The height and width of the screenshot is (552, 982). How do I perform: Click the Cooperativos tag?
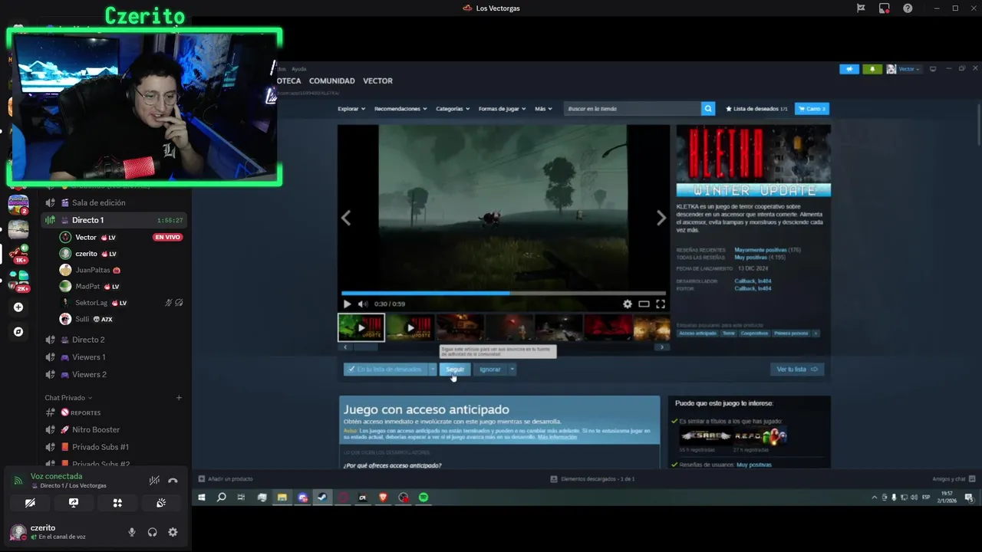(754, 333)
